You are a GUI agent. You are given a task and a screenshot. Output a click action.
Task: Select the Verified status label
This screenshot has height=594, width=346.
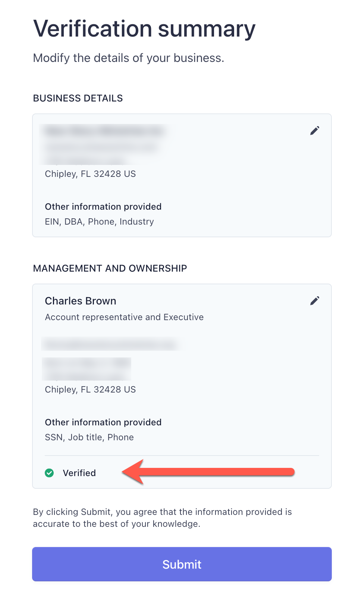click(79, 473)
